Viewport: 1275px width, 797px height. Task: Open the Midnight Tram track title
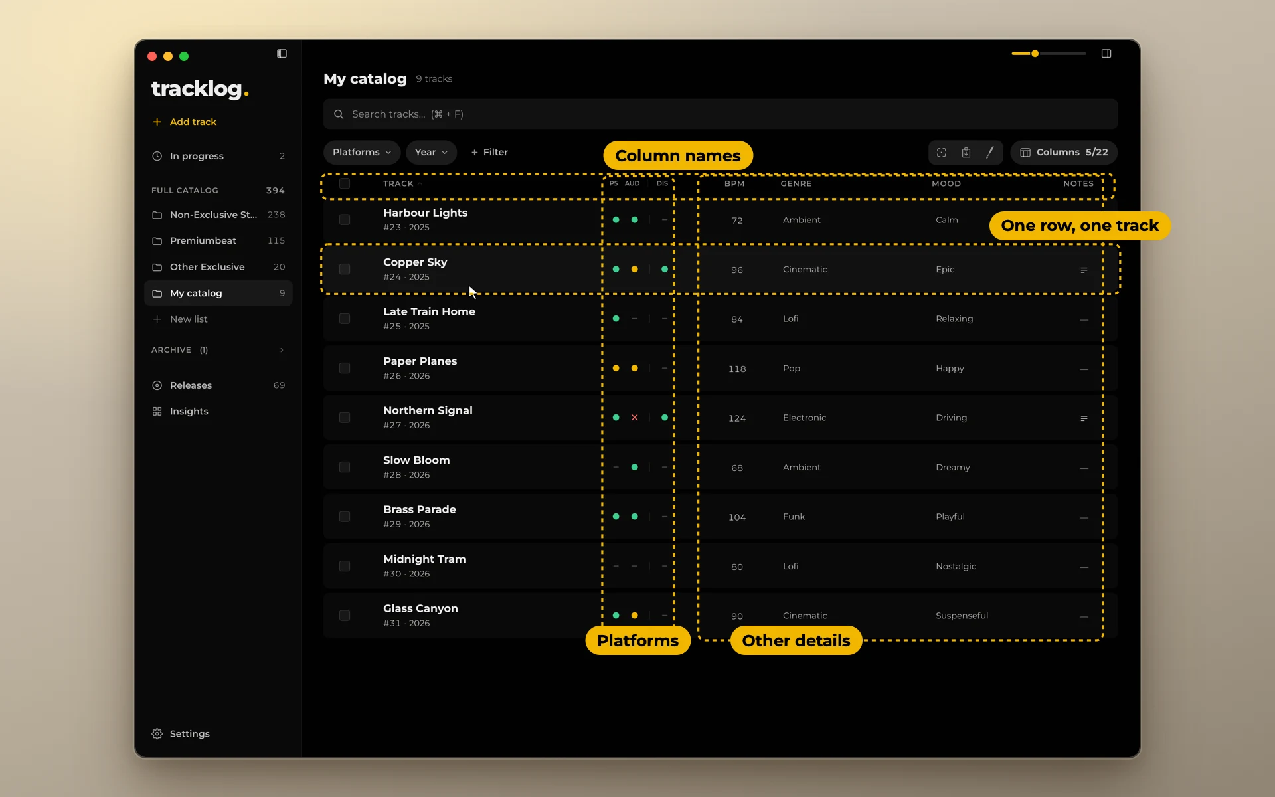click(424, 559)
